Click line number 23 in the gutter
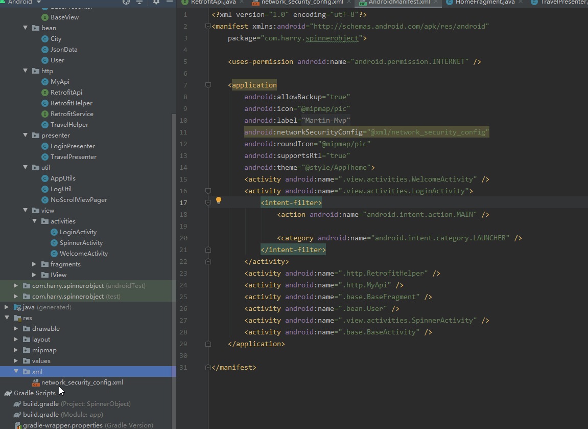The width and height of the screenshot is (588, 429). [x=183, y=273]
